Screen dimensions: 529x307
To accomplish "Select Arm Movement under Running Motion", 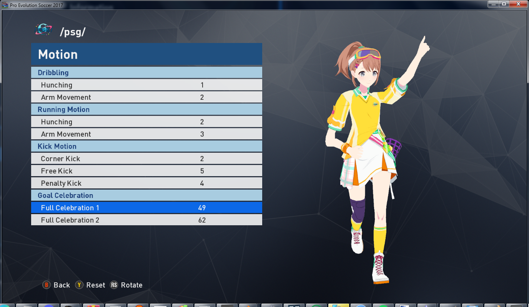I will pos(146,134).
